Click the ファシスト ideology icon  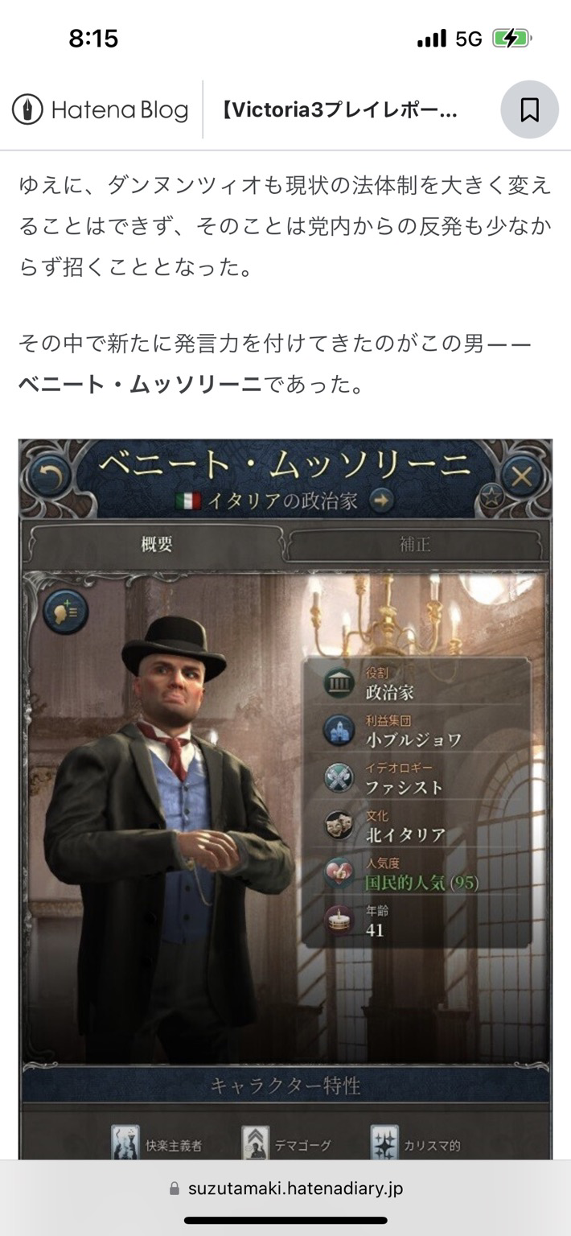(x=339, y=778)
